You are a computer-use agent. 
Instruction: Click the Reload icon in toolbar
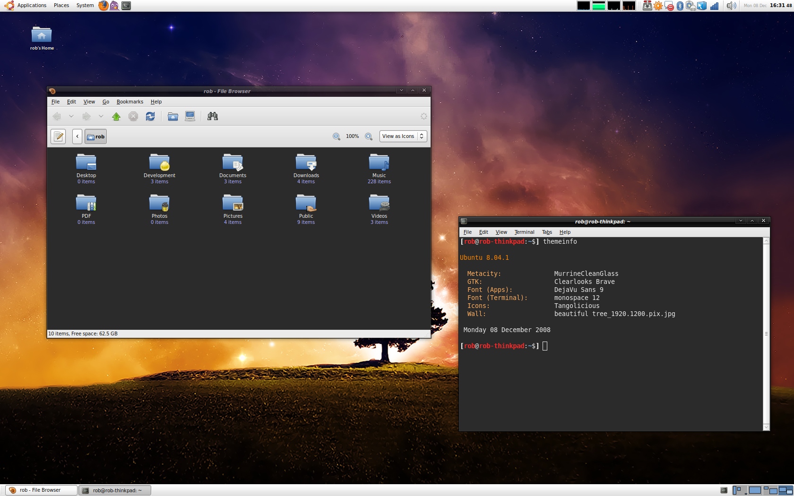pos(150,117)
